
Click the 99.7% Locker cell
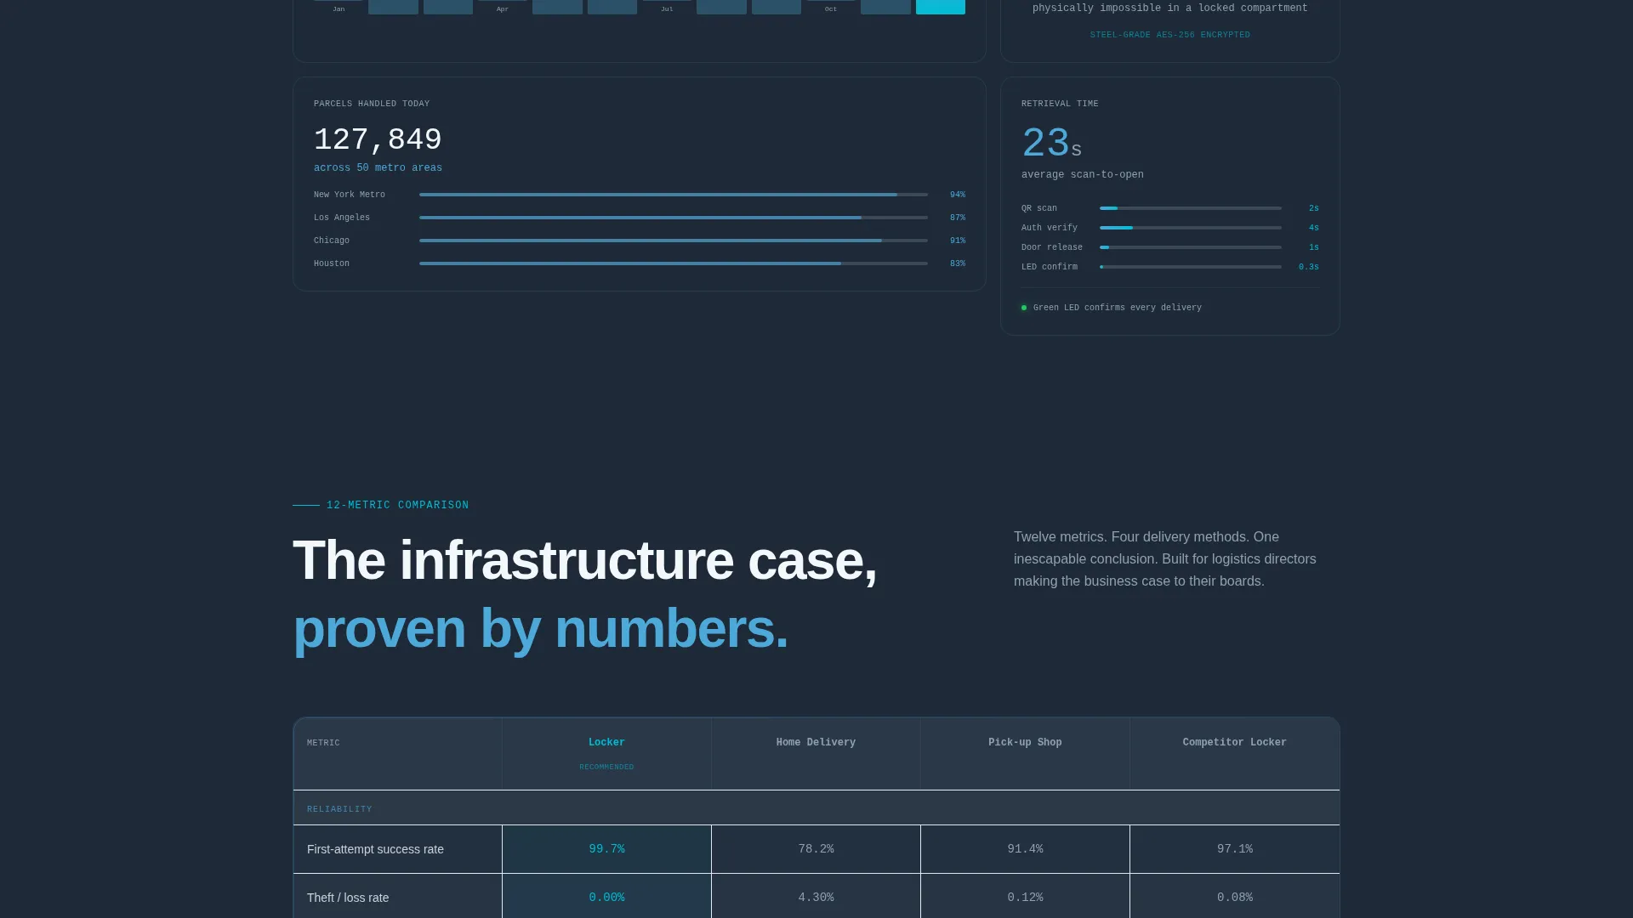(606, 849)
